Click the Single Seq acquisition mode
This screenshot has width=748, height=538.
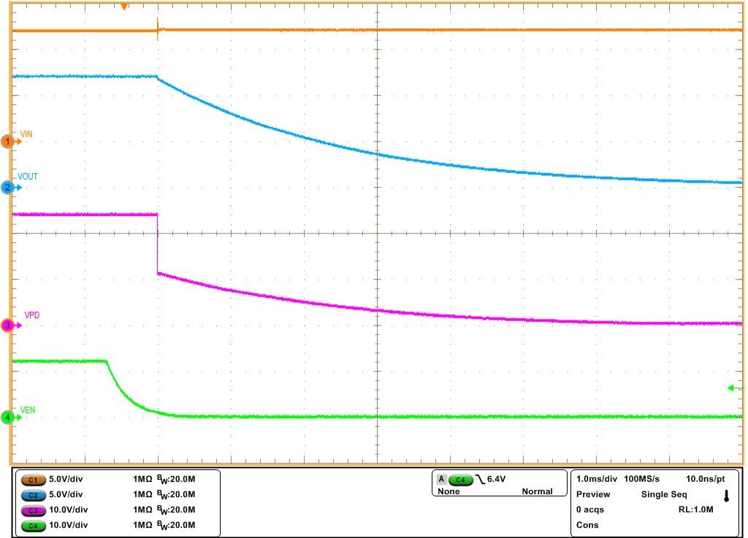coord(663,494)
